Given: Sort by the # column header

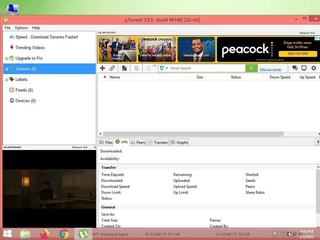Looking at the screenshot, I should pos(104,77).
